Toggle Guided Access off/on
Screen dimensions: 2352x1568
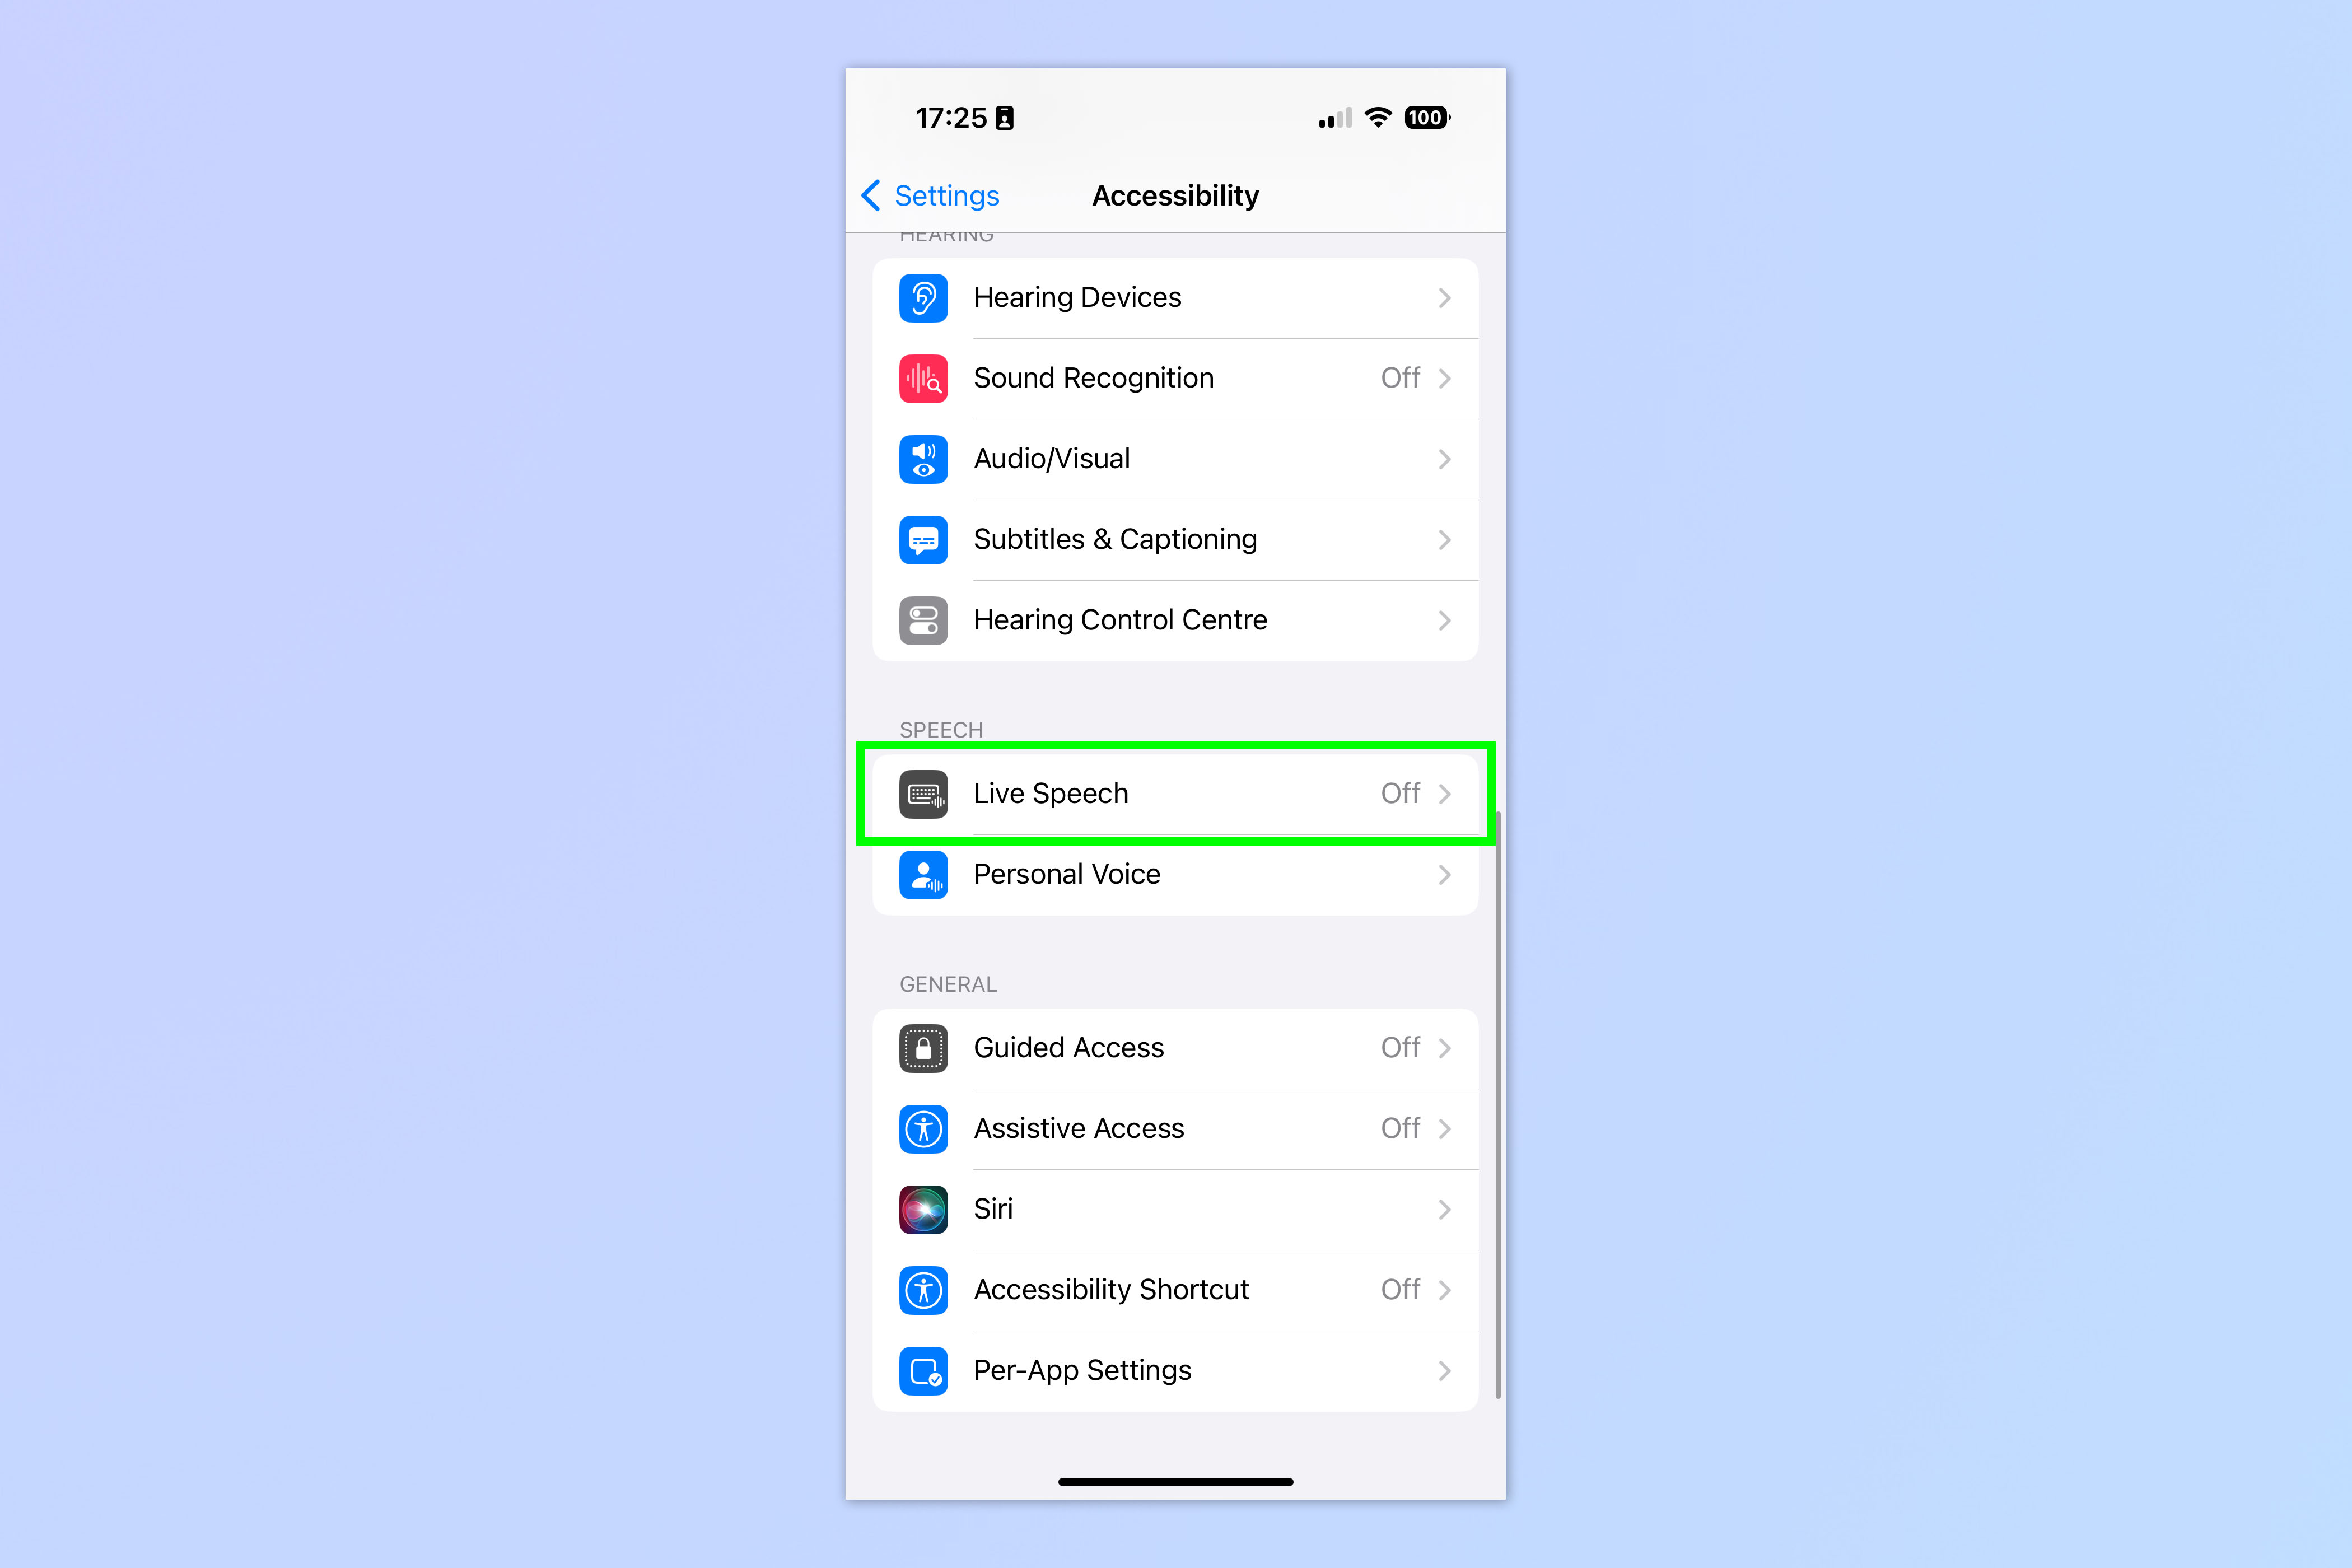click(1176, 1047)
